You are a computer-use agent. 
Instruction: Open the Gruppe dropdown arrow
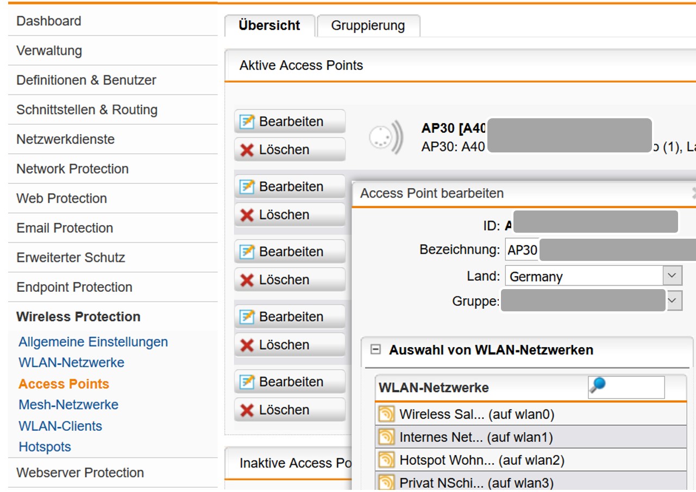[x=674, y=300]
